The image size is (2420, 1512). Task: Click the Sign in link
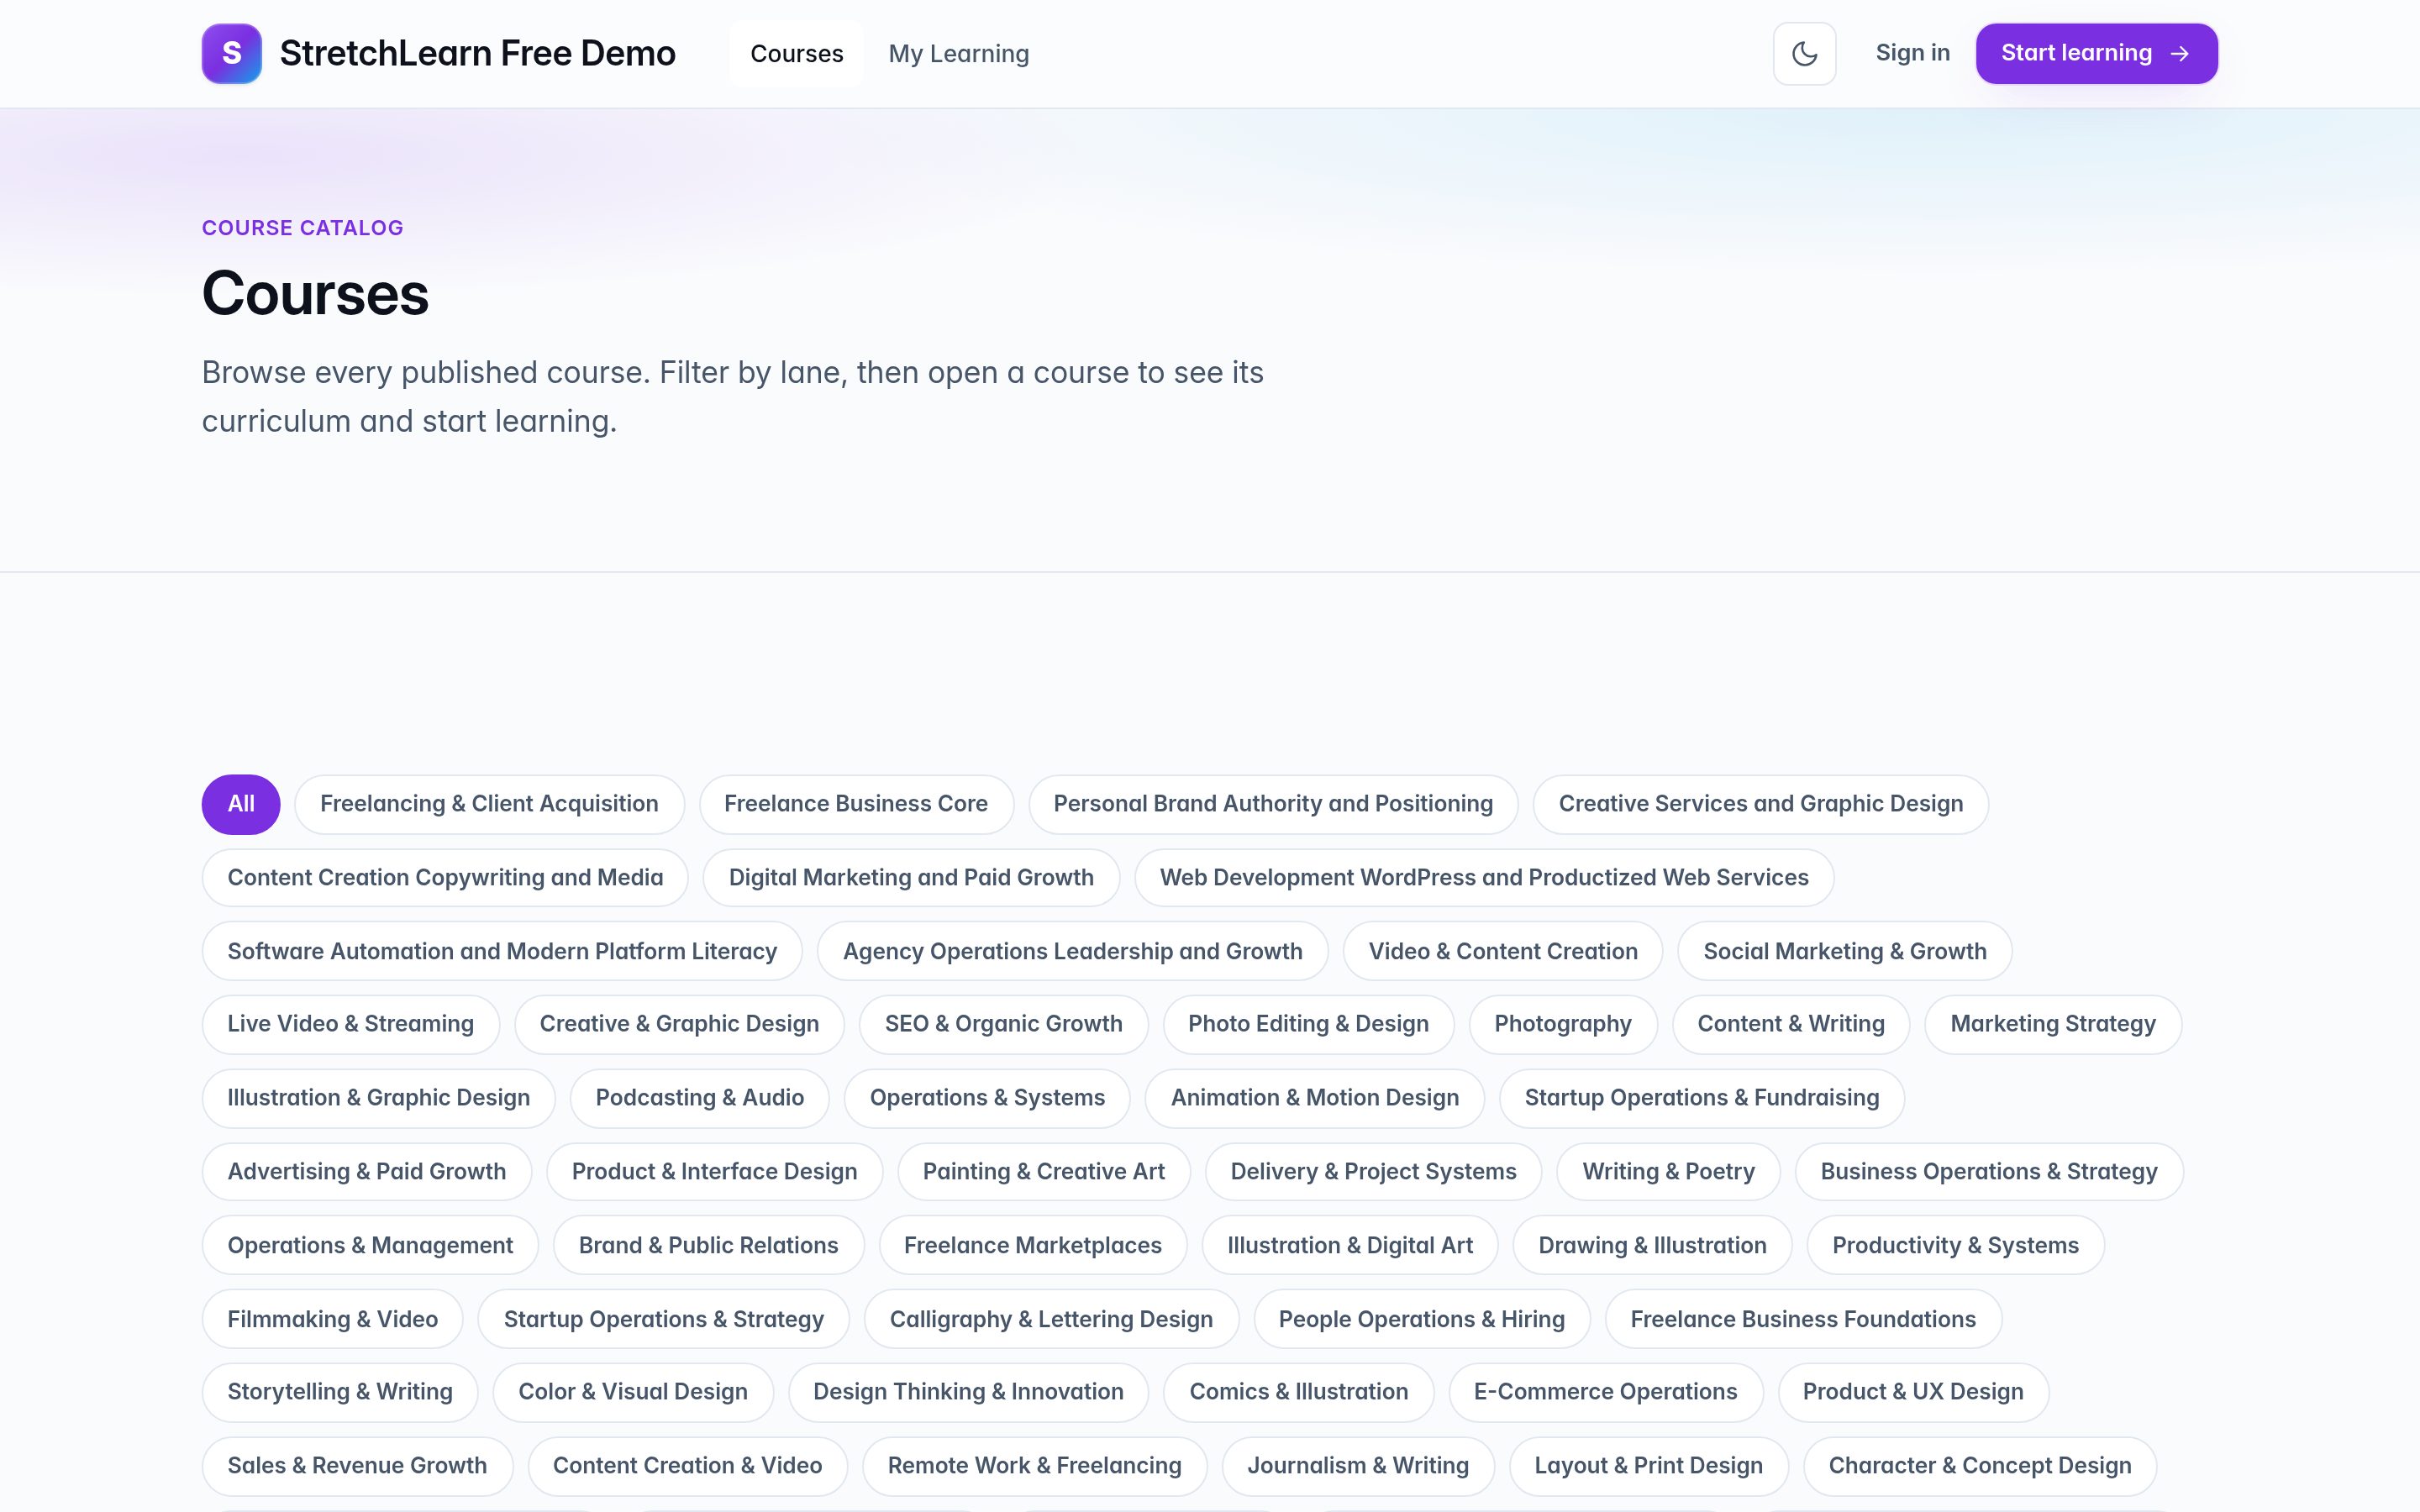1912,53
